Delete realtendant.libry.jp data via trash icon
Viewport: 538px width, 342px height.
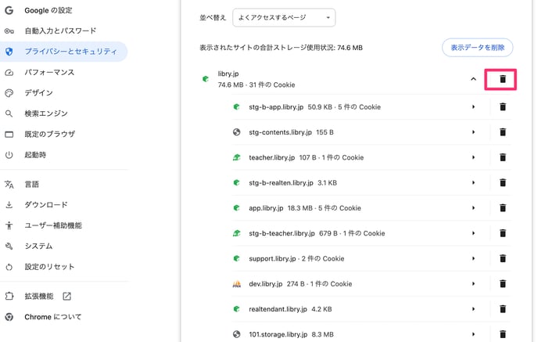point(503,309)
